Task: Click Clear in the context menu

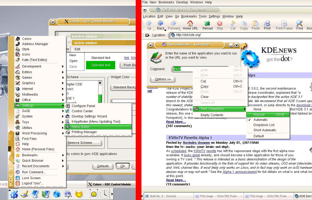Action: click(x=220, y=97)
